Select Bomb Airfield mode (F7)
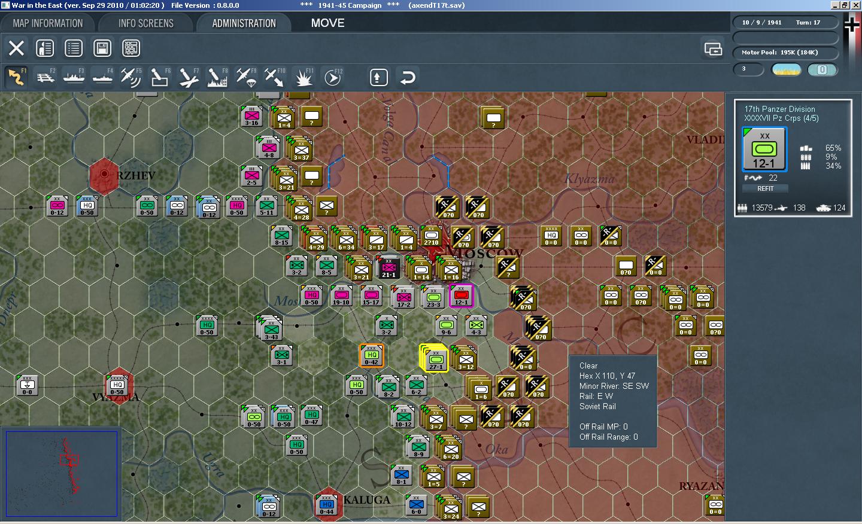862x524 pixels. coord(189,77)
